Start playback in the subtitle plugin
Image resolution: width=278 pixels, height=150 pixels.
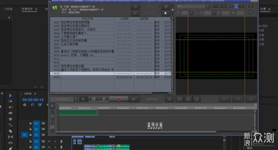point(134,99)
